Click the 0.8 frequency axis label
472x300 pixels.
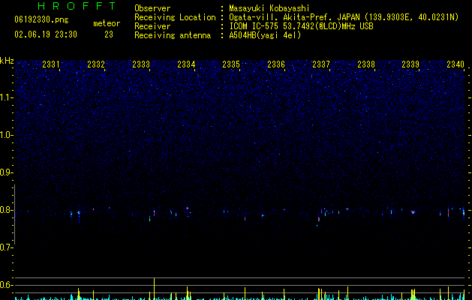tap(7, 210)
